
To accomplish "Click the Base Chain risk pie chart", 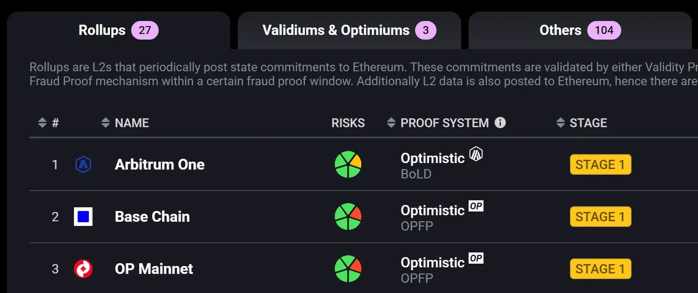I will coord(348,217).
